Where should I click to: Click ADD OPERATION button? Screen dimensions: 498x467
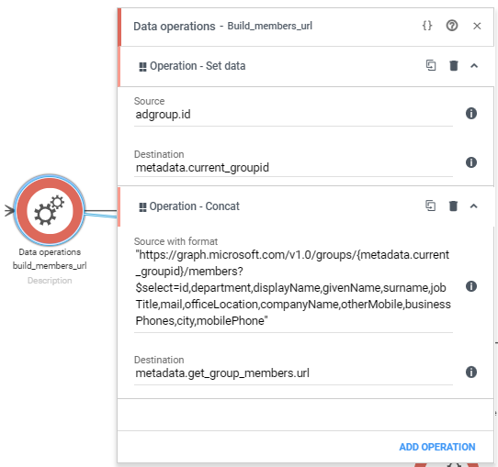tap(437, 447)
